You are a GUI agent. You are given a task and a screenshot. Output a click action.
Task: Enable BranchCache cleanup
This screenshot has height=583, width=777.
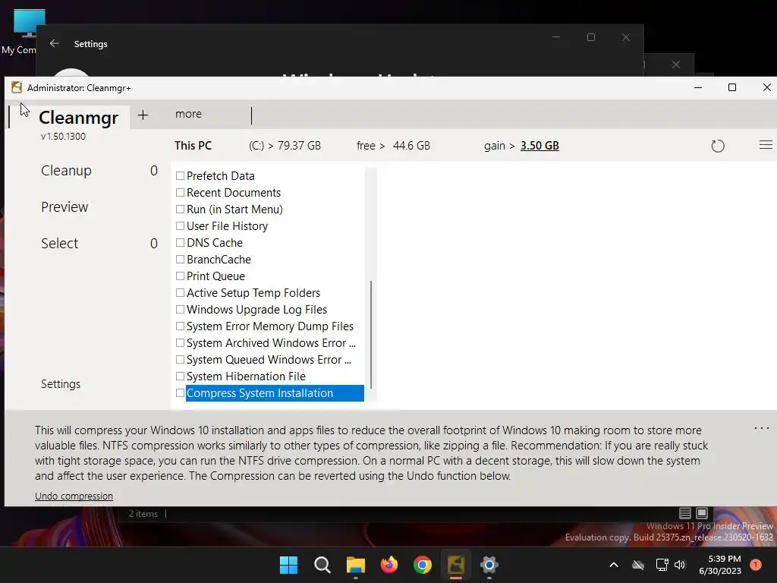click(180, 260)
